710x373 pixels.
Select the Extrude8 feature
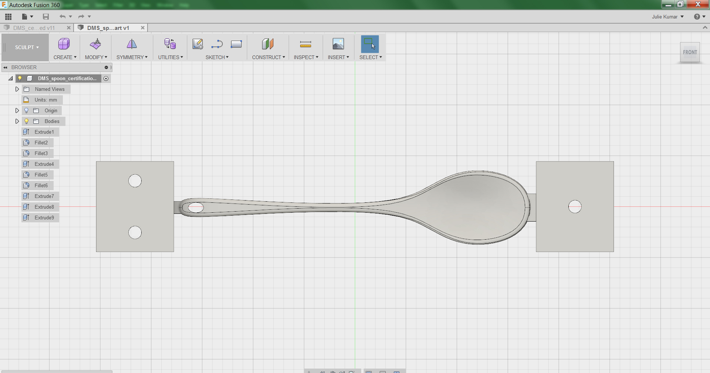click(x=40, y=207)
